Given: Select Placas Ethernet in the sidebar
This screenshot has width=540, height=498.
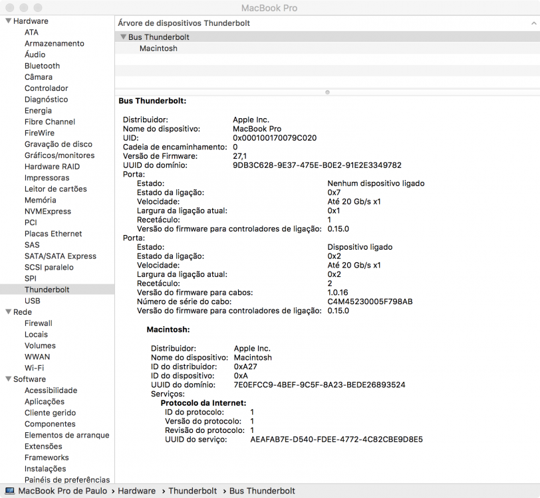Looking at the screenshot, I should (x=53, y=234).
